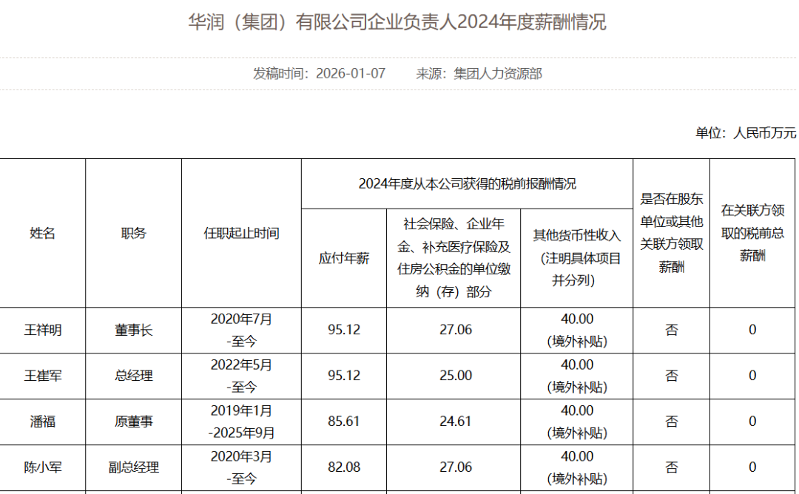799x494 pixels.
Task: Click the 发稿时间 2026-01-07 text
Action: pyautogui.click(x=319, y=73)
